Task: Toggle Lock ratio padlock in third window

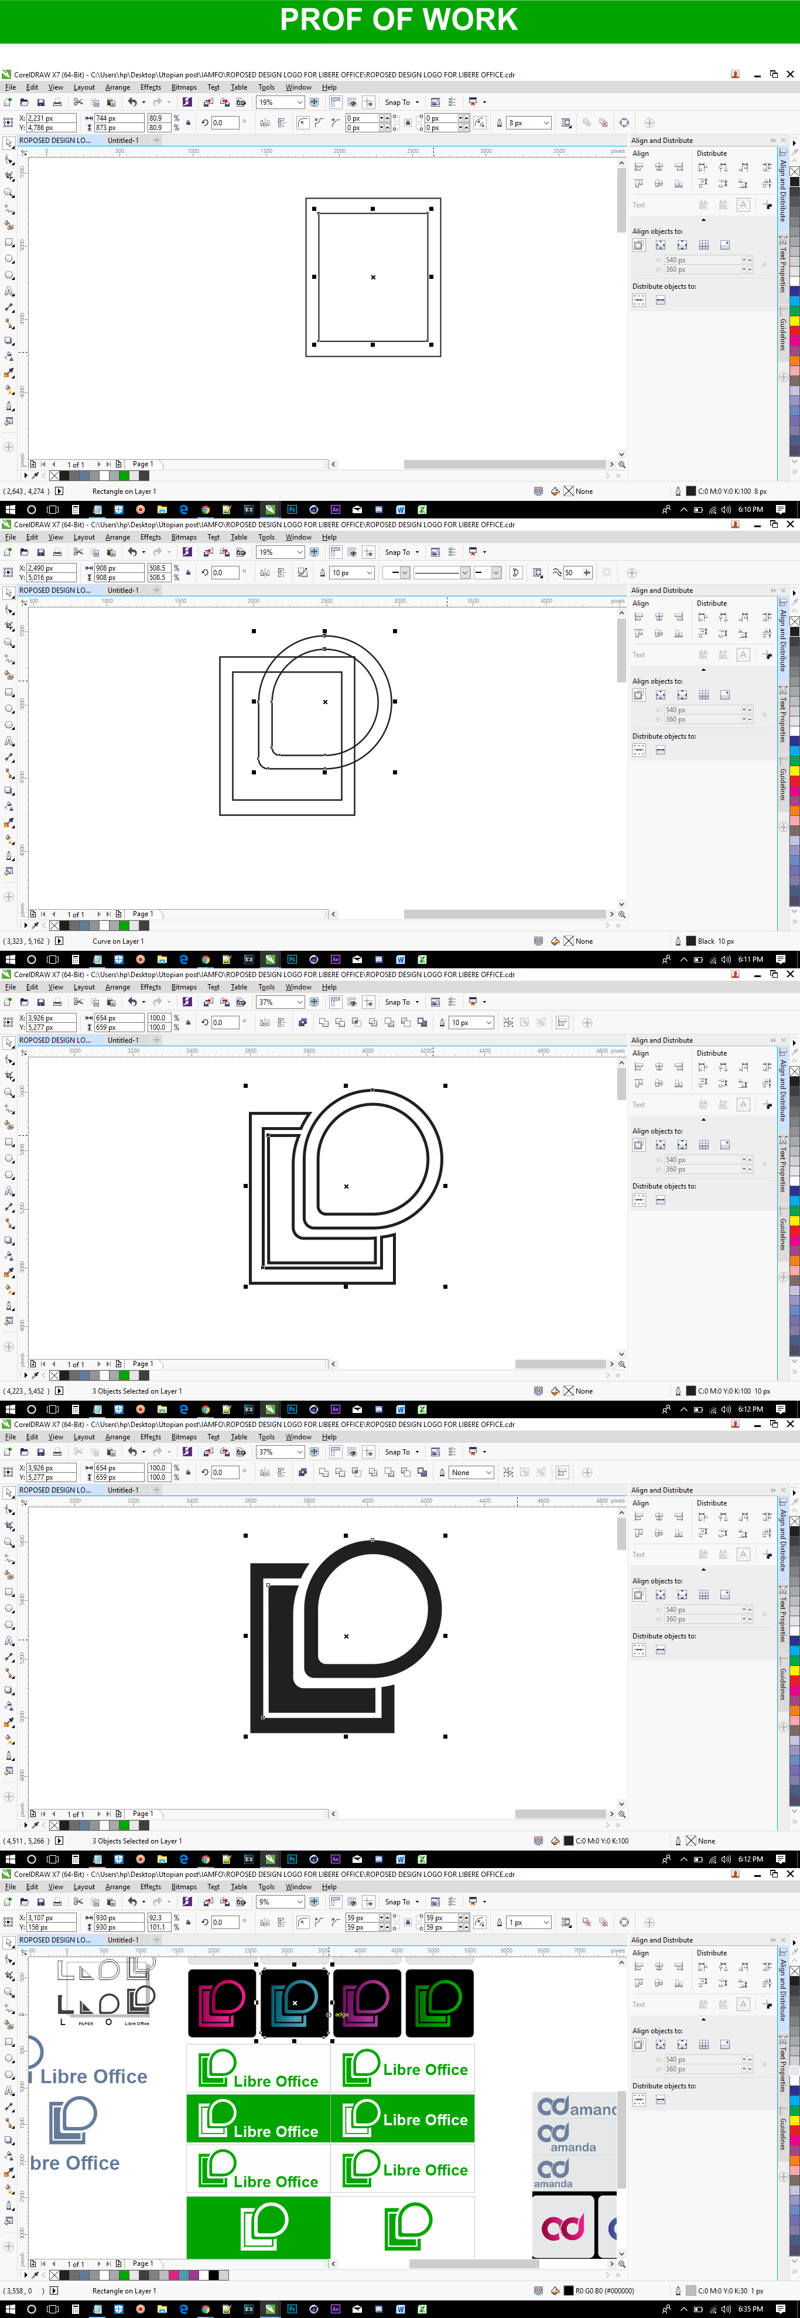Action: pos(188,1022)
